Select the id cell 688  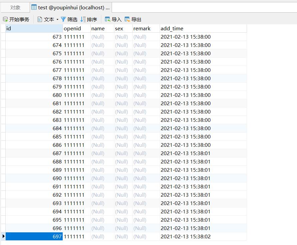(x=34, y=161)
